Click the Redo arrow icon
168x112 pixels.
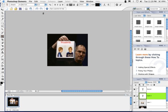point(41,9)
